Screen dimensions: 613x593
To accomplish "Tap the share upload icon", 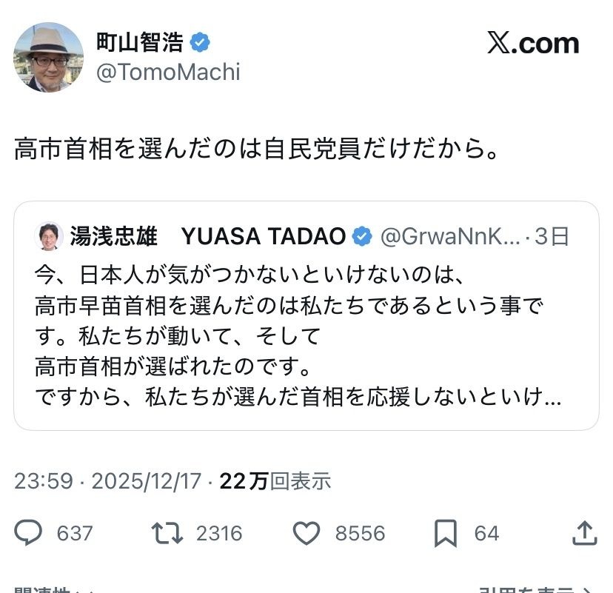I will pyautogui.click(x=585, y=533).
